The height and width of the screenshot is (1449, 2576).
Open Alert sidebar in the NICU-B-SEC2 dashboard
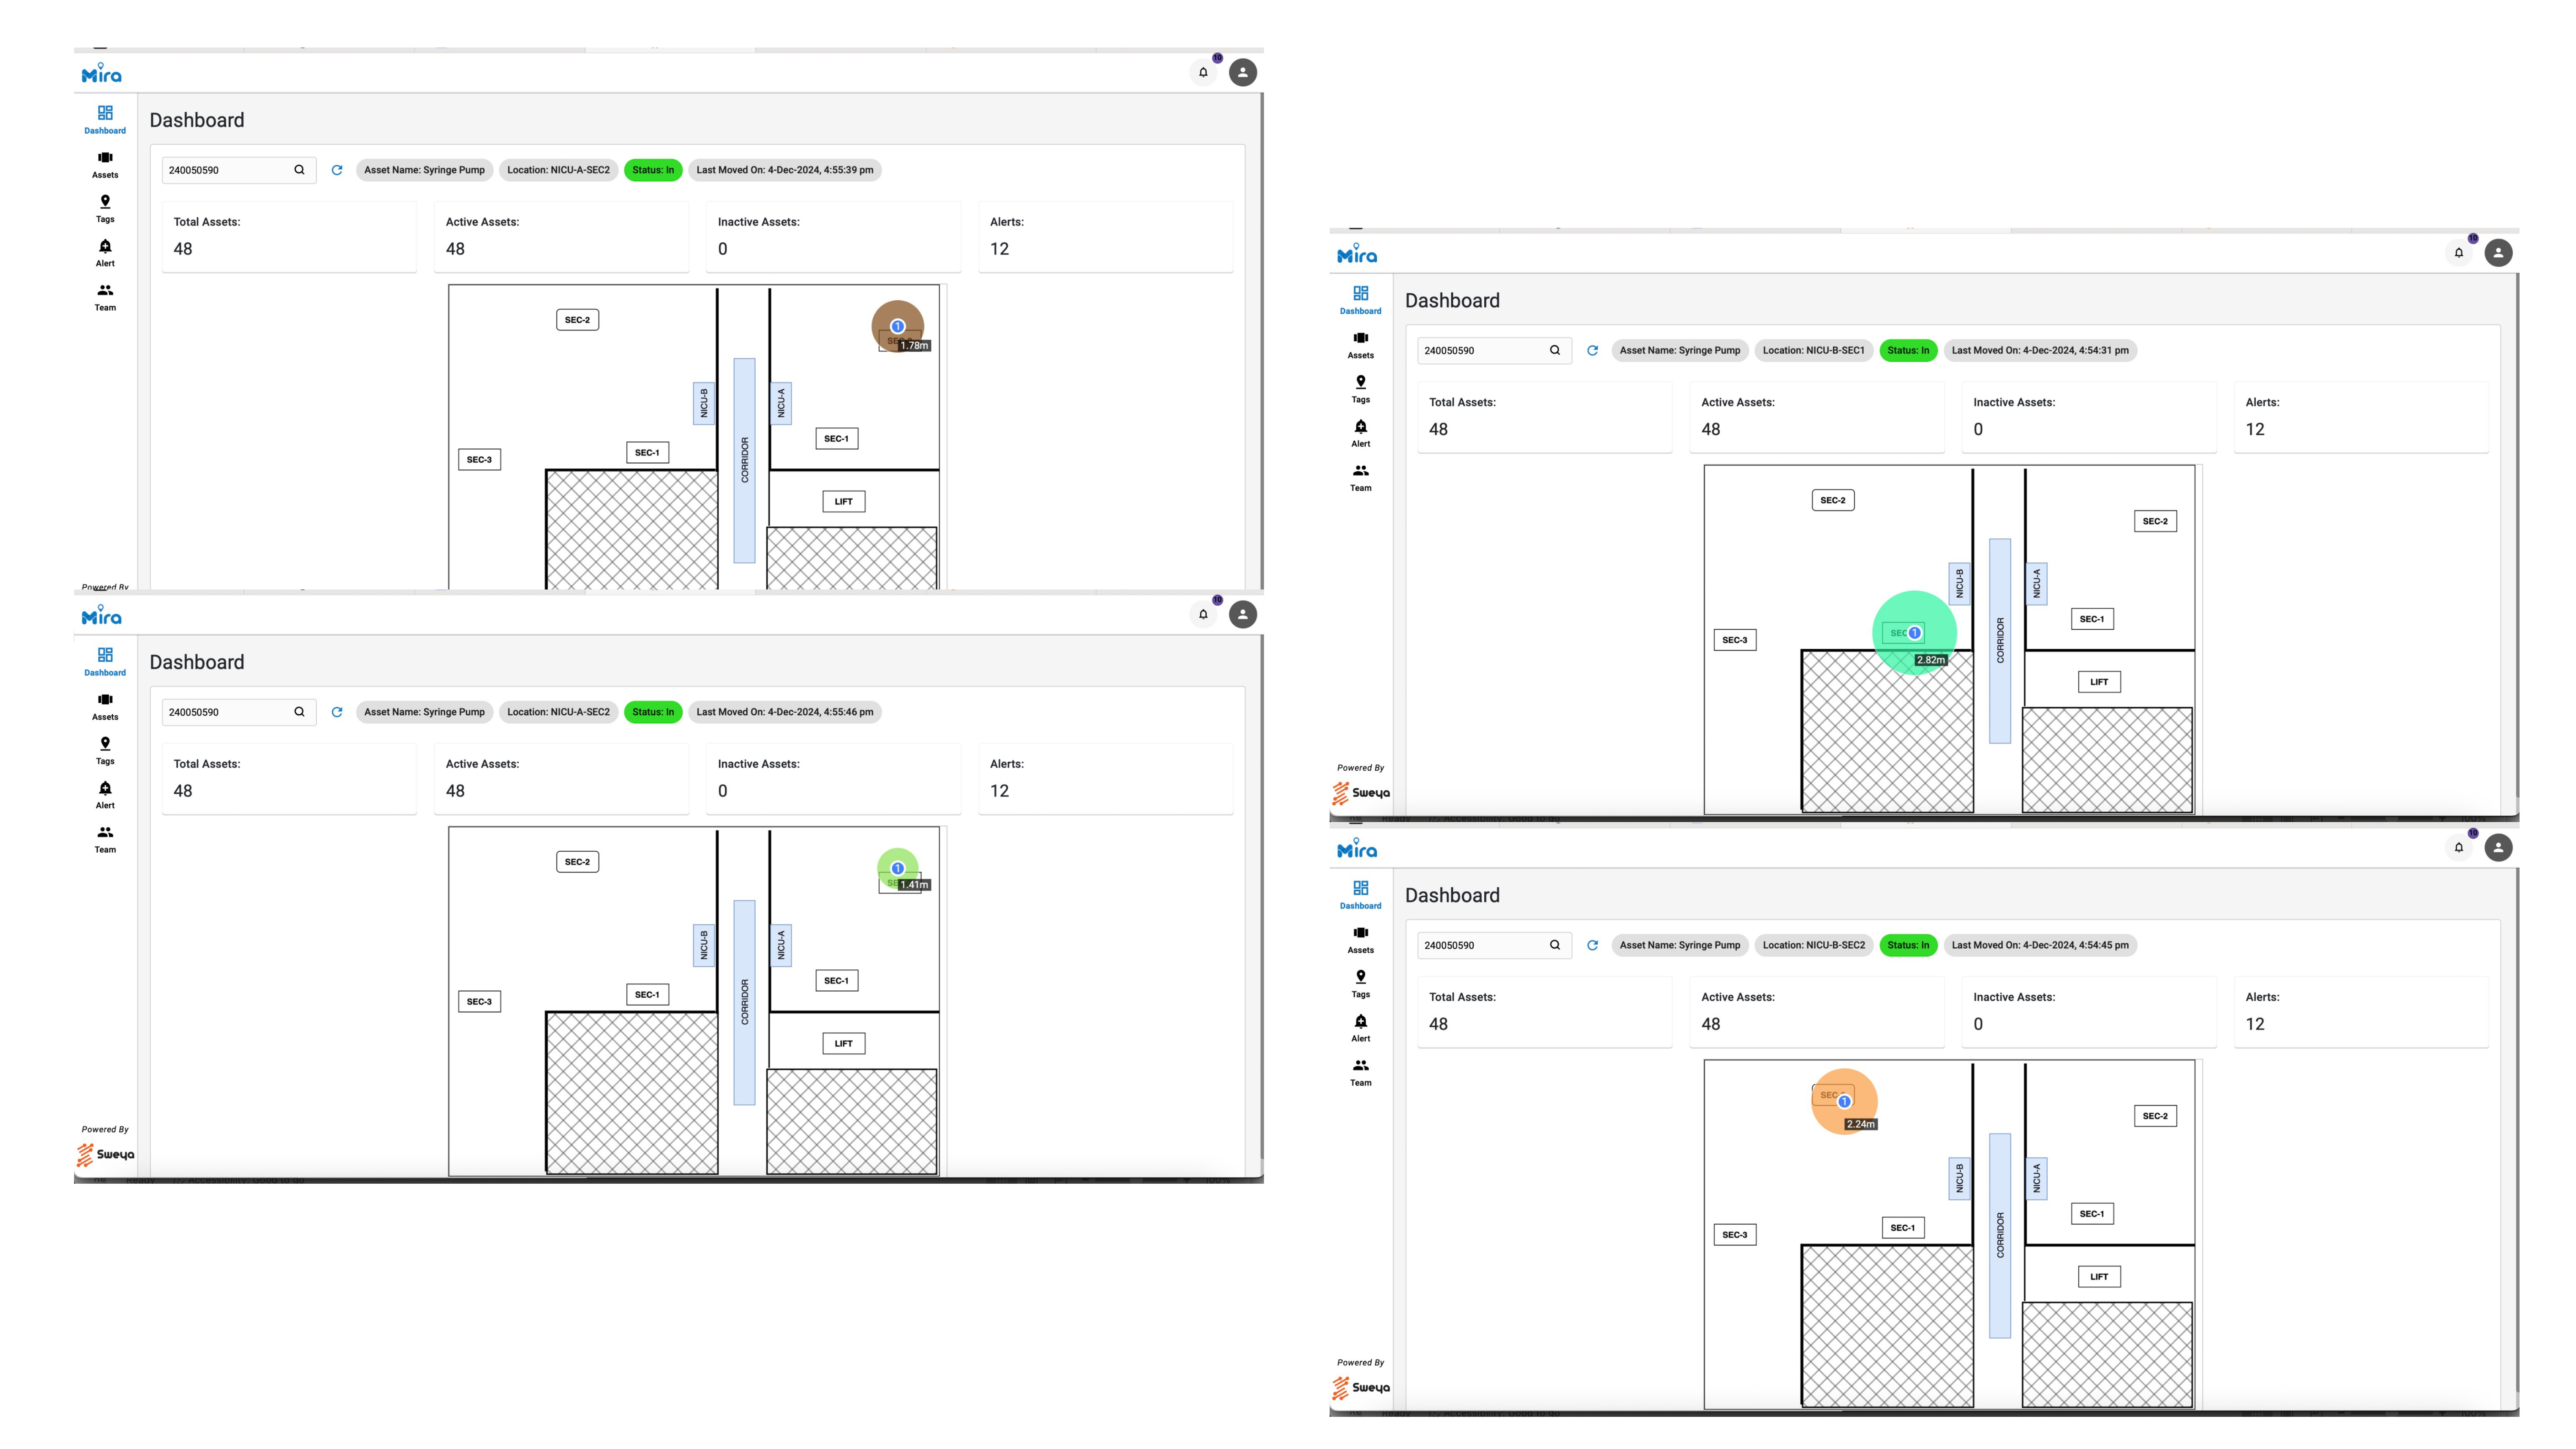coord(1361,1028)
